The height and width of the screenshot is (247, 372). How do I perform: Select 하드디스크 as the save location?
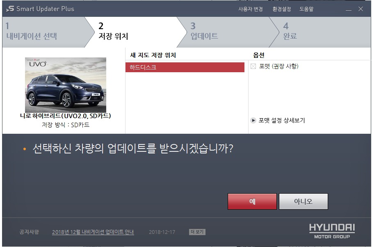(x=185, y=67)
